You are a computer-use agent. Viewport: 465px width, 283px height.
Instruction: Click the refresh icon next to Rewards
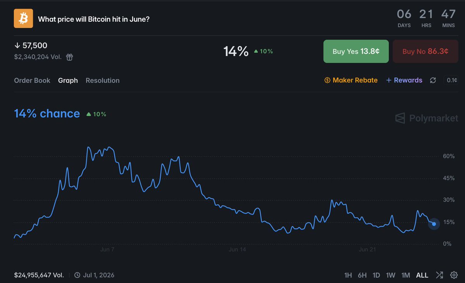click(433, 80)
